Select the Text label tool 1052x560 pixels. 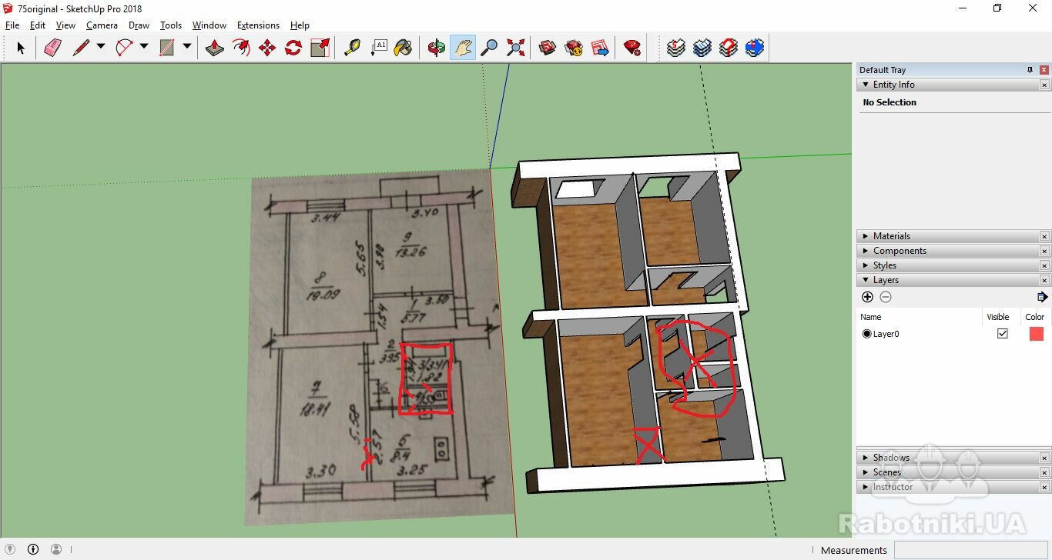click(377, 48)
